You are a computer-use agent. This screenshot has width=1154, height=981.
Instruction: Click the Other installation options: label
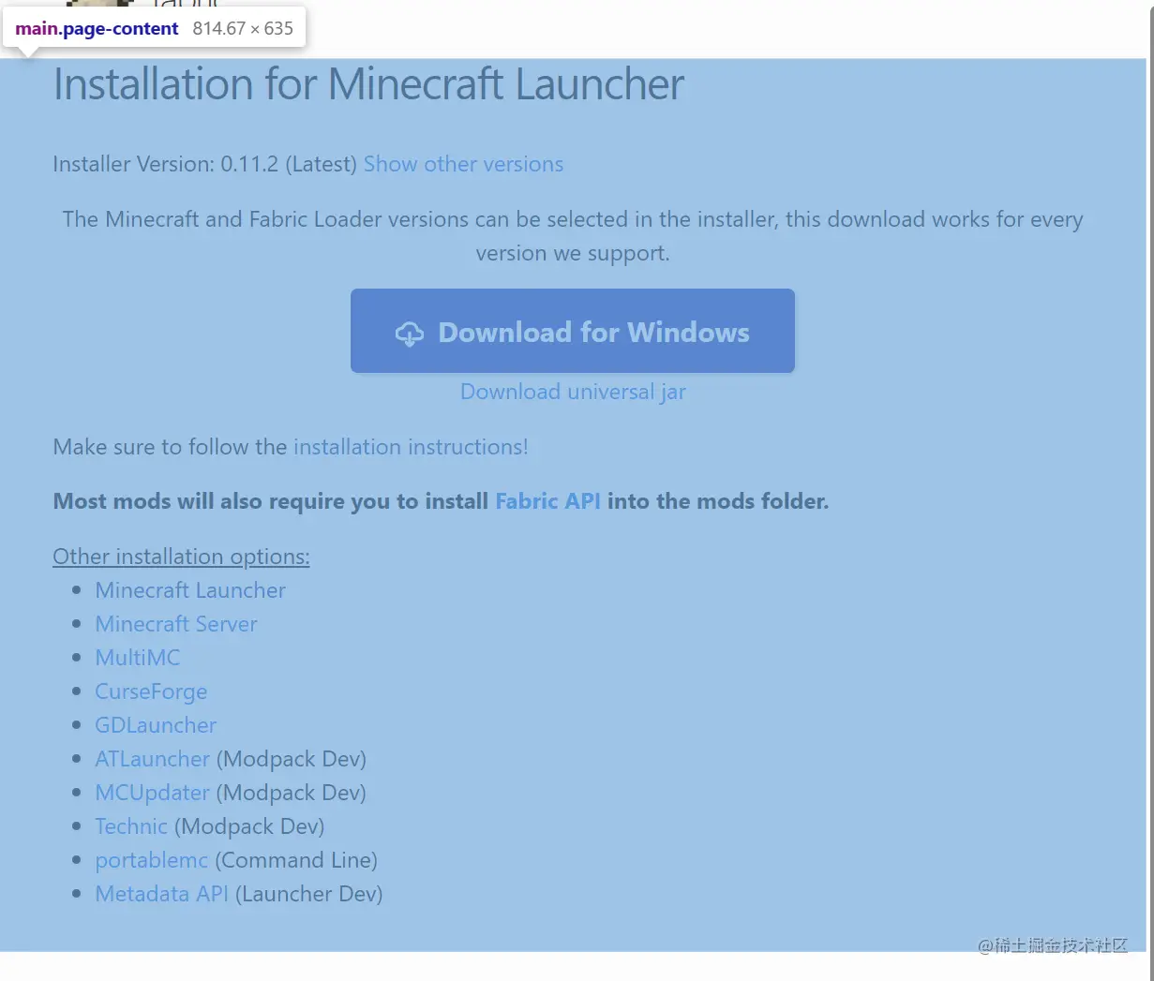click(181, 557)
